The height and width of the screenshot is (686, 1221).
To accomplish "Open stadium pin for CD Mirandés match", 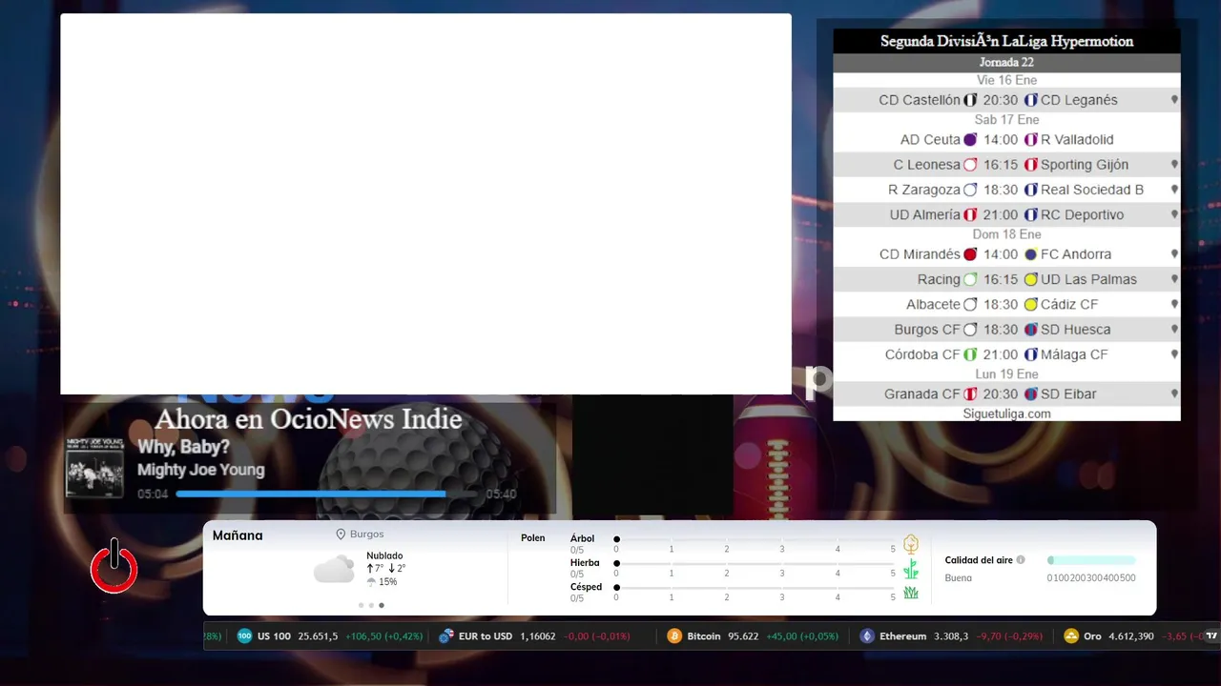I will tap(1174, 254).
